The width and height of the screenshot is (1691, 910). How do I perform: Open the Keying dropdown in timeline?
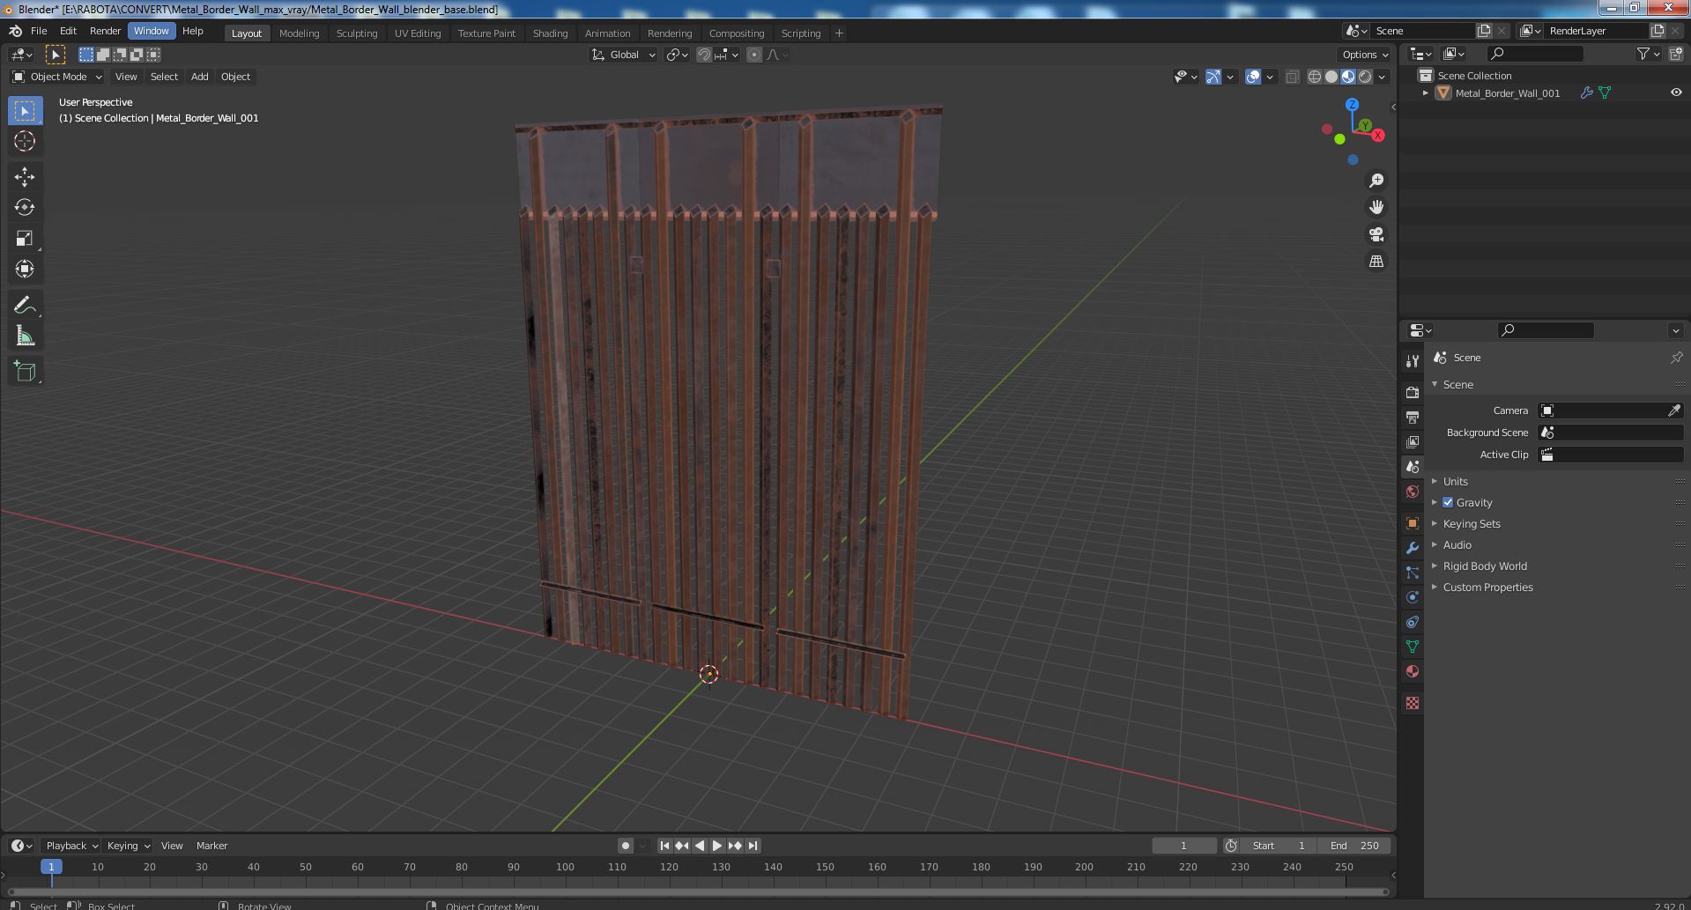tap(128, 846)
